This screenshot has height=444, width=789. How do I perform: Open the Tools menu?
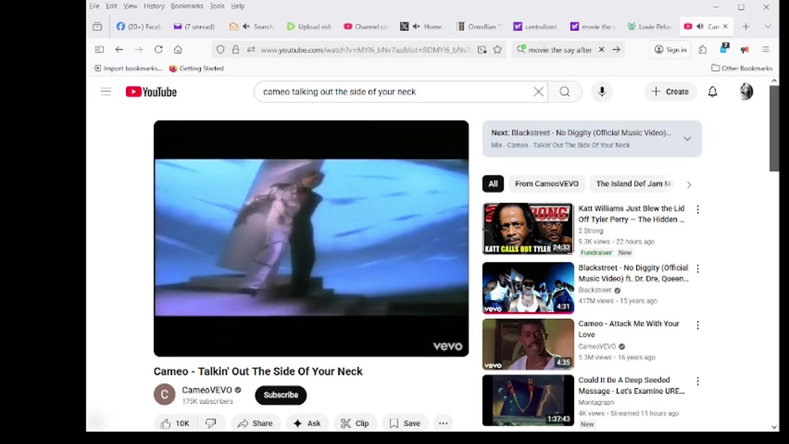coord(217,6)
